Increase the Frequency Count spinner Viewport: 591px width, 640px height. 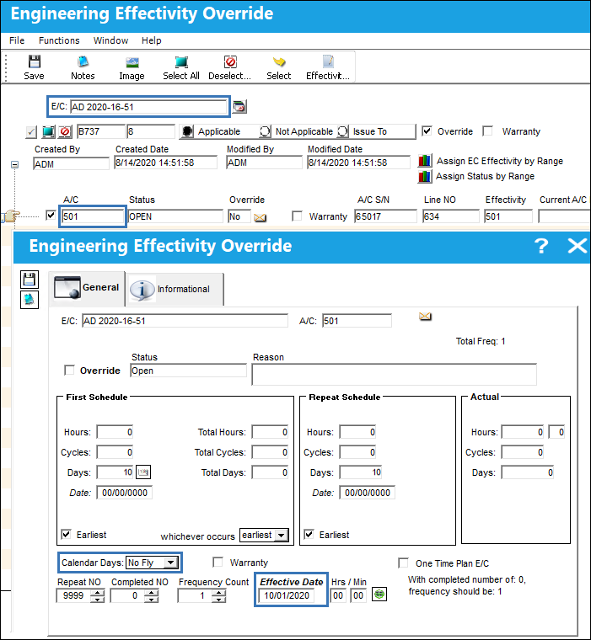(x=218, y=593)
